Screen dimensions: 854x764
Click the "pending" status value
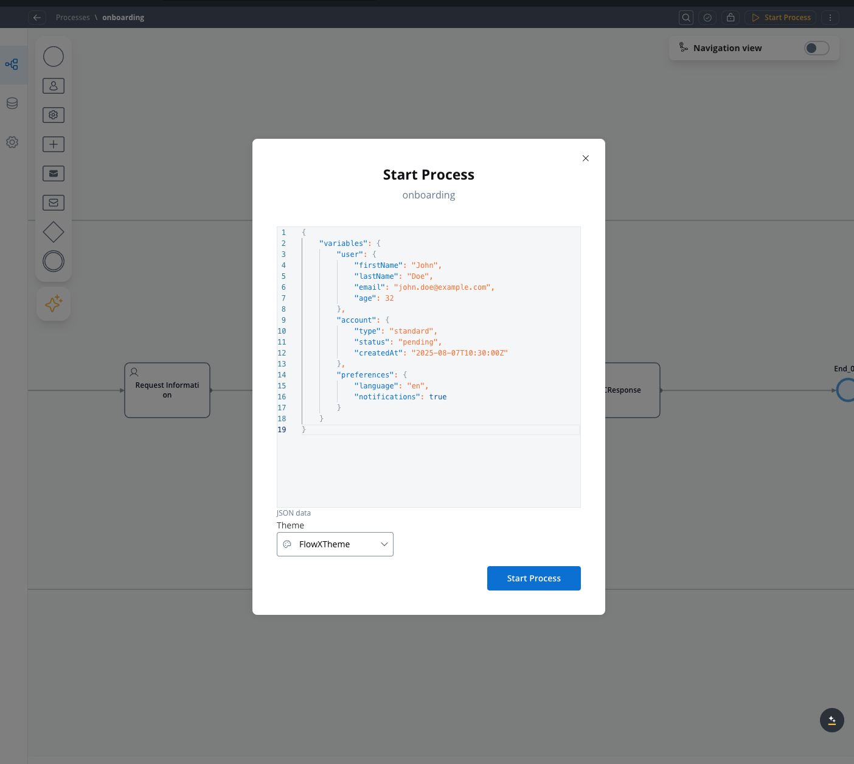pyautogui.click(x=418, y=342)
